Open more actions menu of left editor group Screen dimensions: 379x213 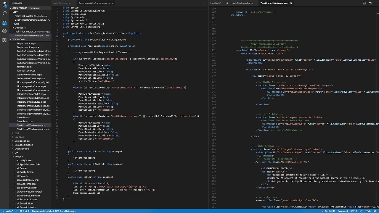[x=205, y=3]
